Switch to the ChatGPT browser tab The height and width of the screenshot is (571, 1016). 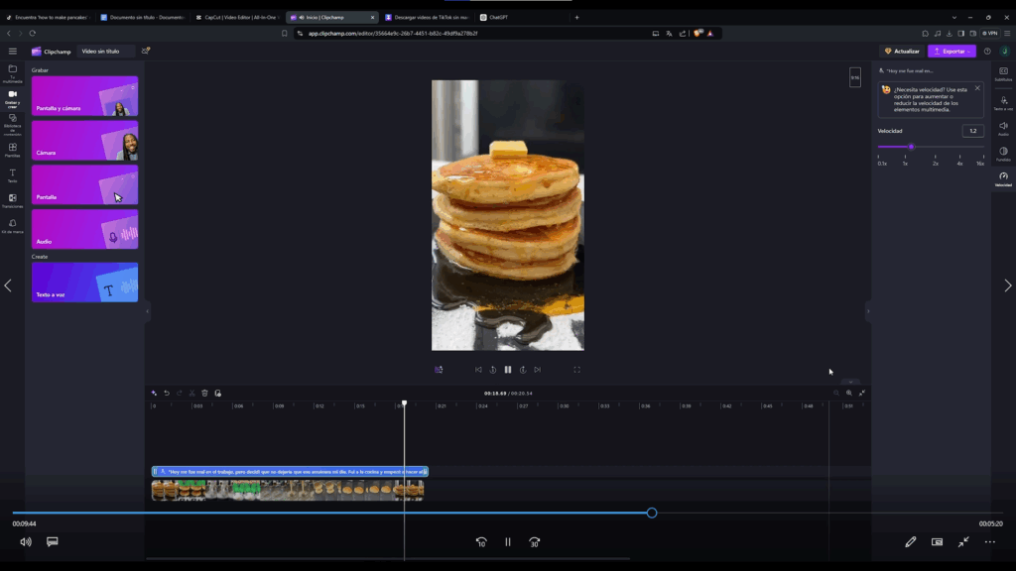496,17
